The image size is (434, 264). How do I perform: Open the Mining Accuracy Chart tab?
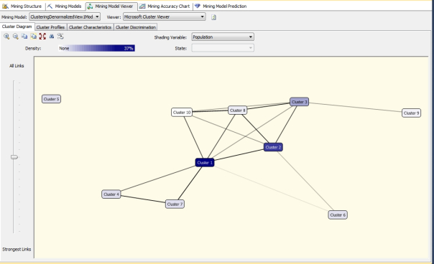point(165,6)
